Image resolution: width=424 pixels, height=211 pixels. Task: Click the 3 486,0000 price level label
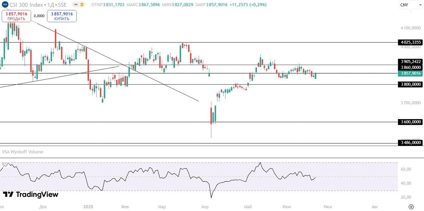point(410,143)
